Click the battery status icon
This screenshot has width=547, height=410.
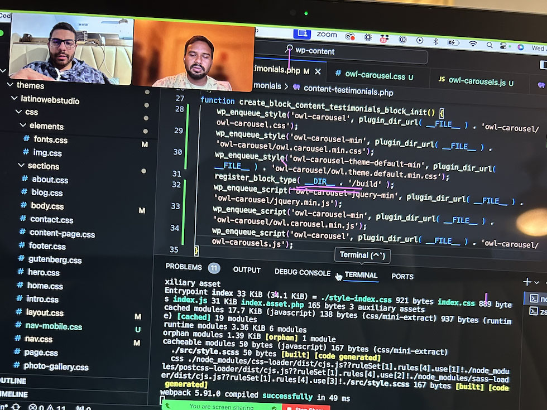[453, 42]
